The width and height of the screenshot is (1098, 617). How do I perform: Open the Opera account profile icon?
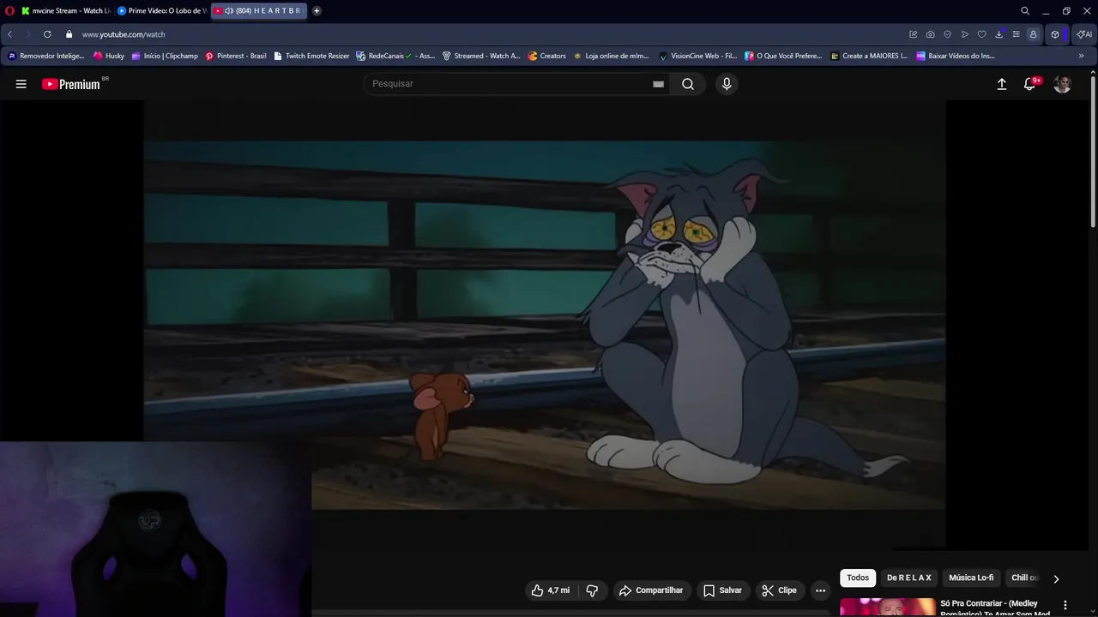1033,34
